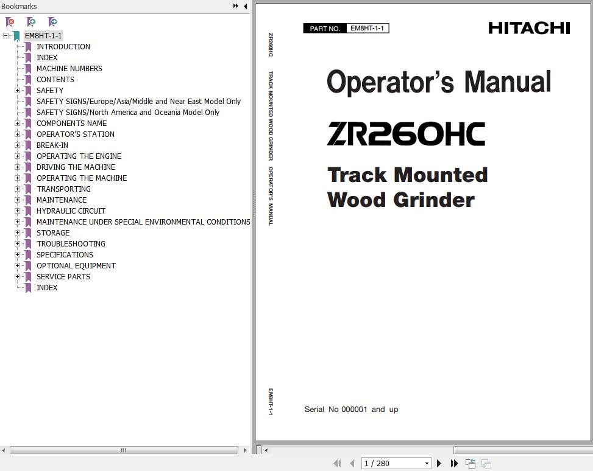This screenshot has height=471, width=593.
Task: Go to previous page arrow
Action: tap(352, 463)
